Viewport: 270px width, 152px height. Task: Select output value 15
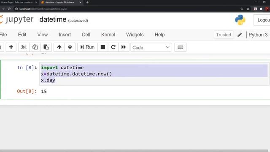pyautogui.click(x=44, y=91)
